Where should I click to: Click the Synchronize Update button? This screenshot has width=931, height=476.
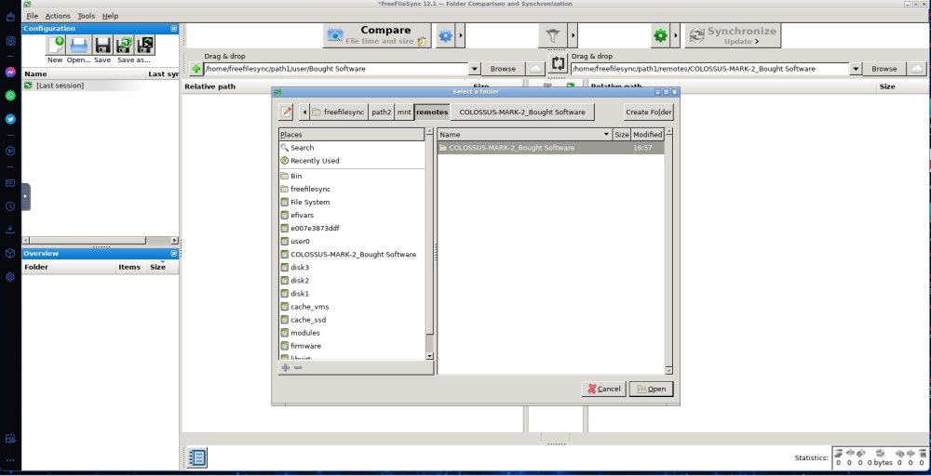coord(733,35)
